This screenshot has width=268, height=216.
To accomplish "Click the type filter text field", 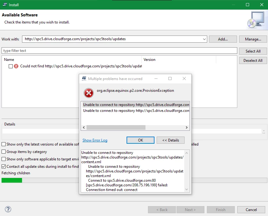I will [x=119, y=51].
